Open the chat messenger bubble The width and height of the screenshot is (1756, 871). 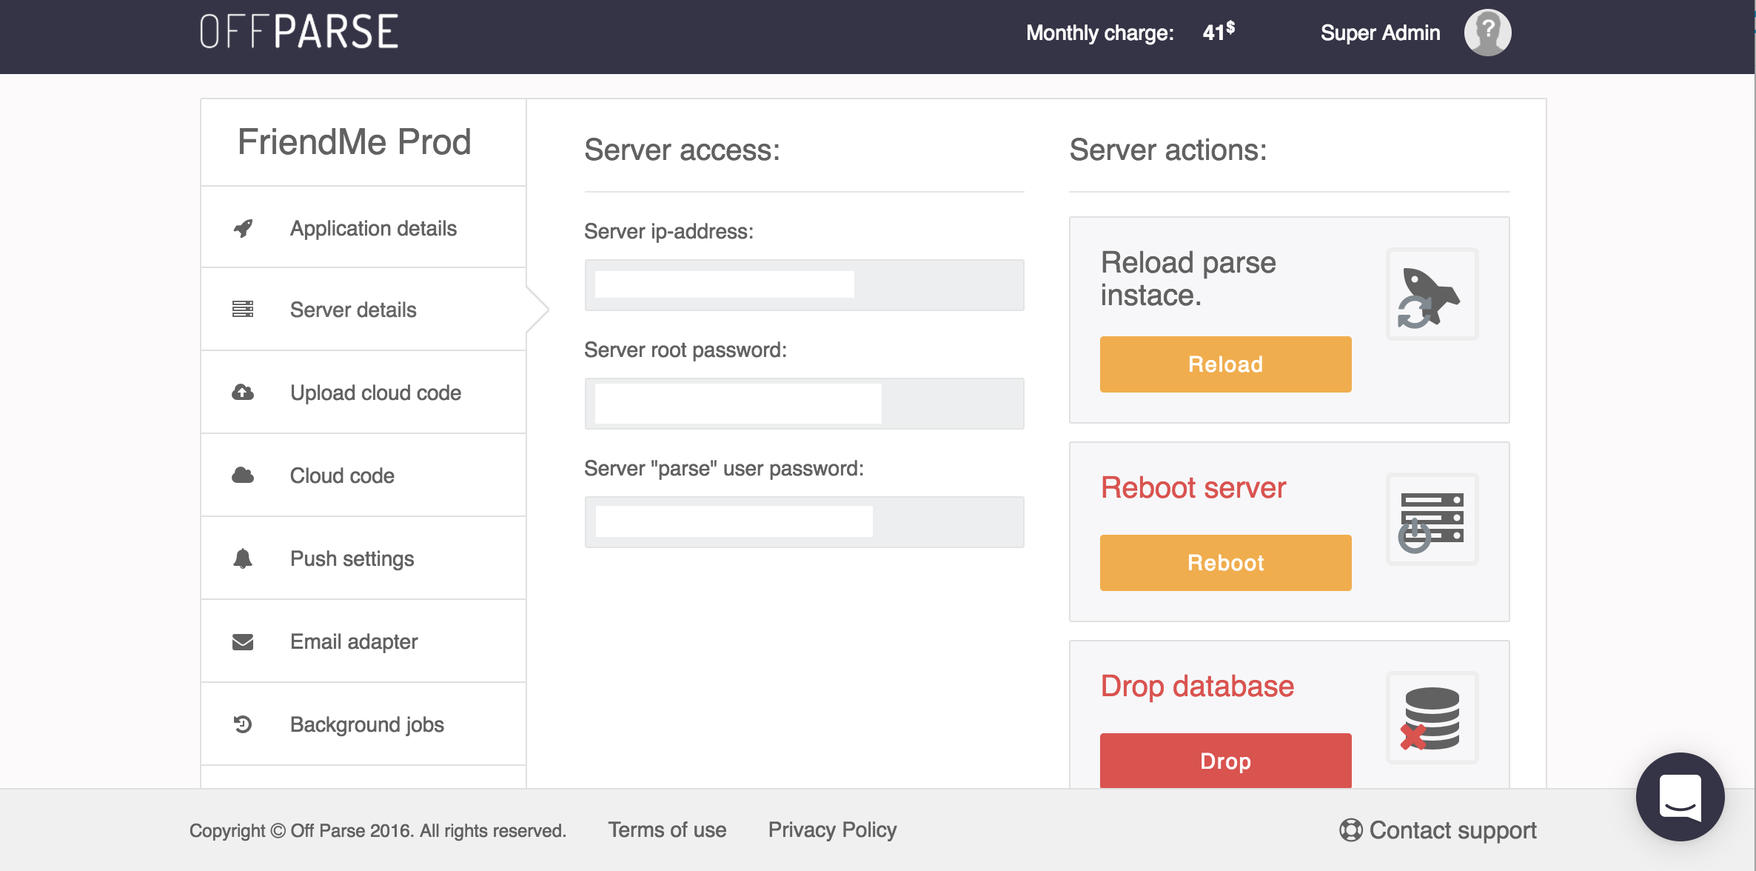coord(1680,797)
